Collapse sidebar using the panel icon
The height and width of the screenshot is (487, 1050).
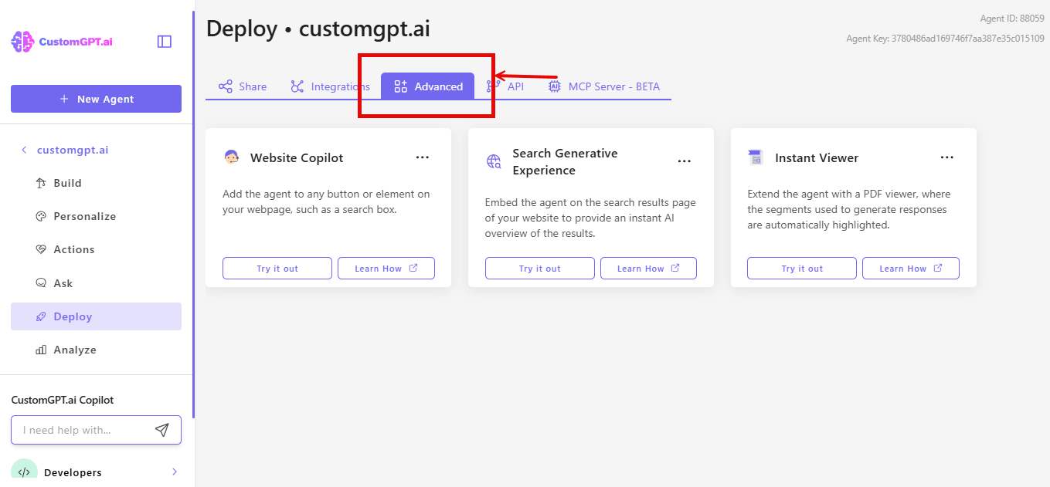[164, 42]
